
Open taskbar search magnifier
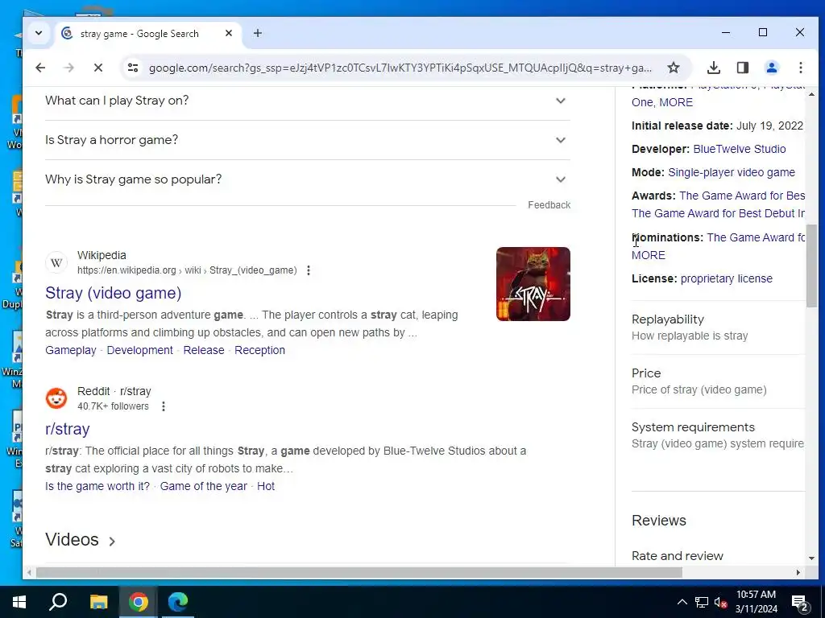click(x=58, y=602)
